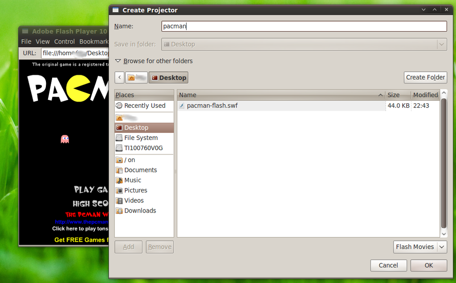Click the Documents folder icon
Screen dimensions: 456x283
pos(119,170)
